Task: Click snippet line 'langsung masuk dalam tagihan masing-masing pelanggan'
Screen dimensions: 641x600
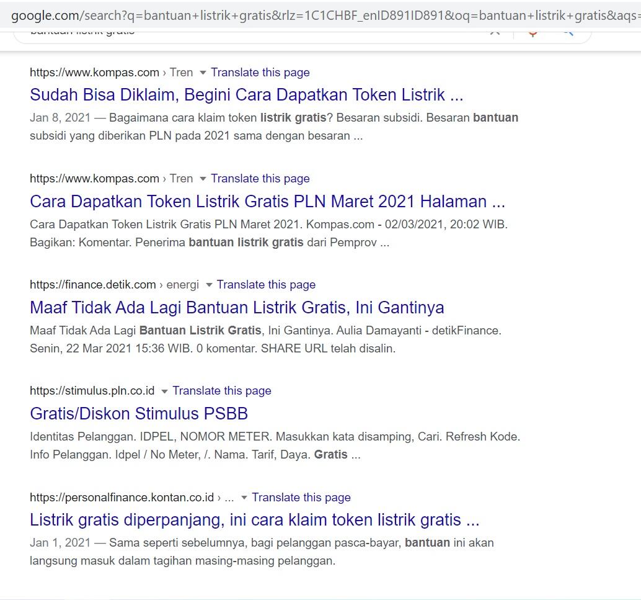Action: click(x=182, y=561)
